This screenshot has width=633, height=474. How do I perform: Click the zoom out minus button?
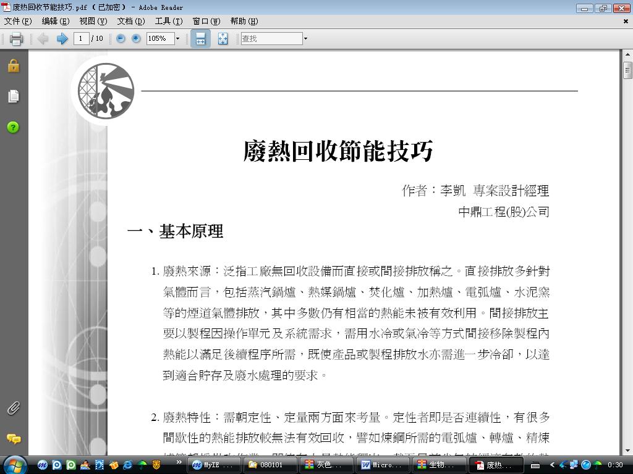(x=121, y=39)
